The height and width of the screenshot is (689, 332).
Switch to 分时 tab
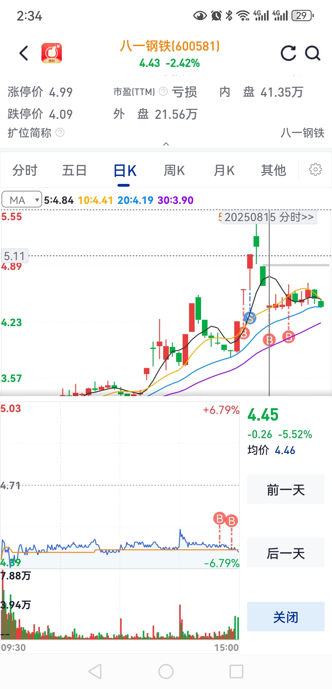pos(25,170)
